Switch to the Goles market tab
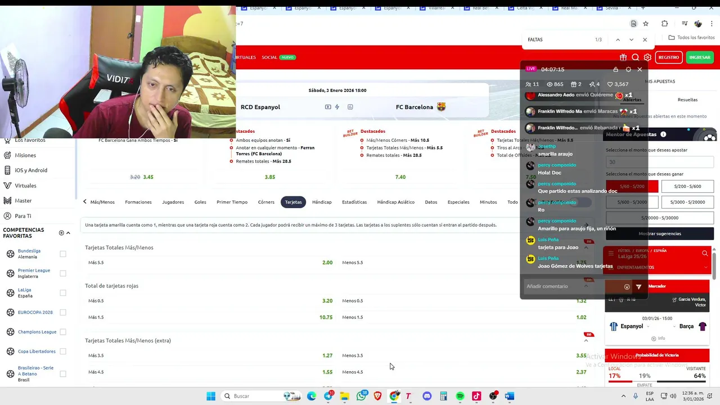The width and height of the screenshot is (720, 405). tap(200, 202)
